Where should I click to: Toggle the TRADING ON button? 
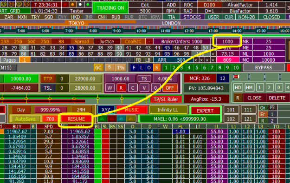click(110, 8)
